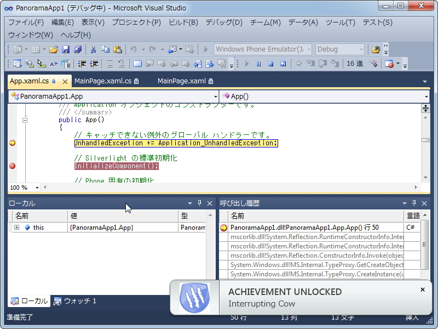Click the Break All pause icon
The width and height of the screenshot is (438, 329).
258,63
